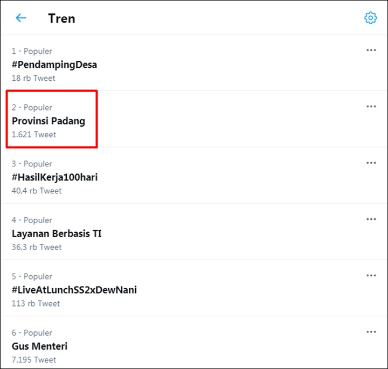Open the #PendampingDesa trending hashtag
Image resolution: width=388 pixels, height=369 pixels.
tap(54, 65)
